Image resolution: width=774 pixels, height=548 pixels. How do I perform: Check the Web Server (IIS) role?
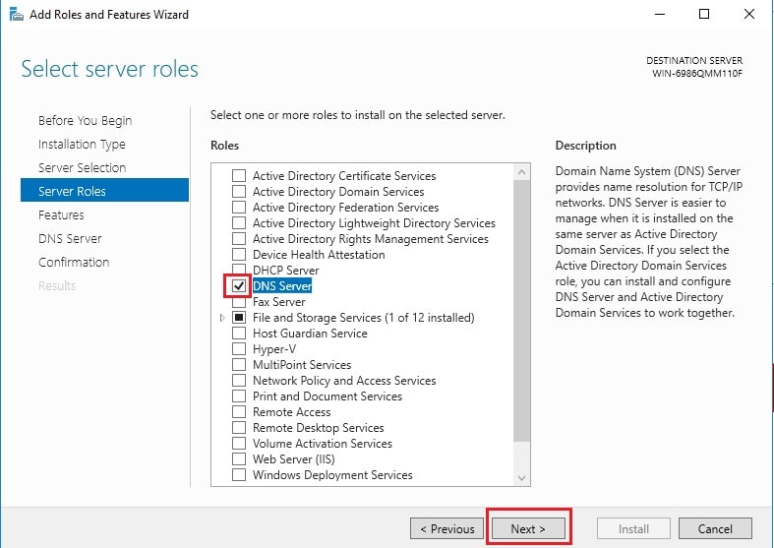pyautogui.click(x=239, y=459)
